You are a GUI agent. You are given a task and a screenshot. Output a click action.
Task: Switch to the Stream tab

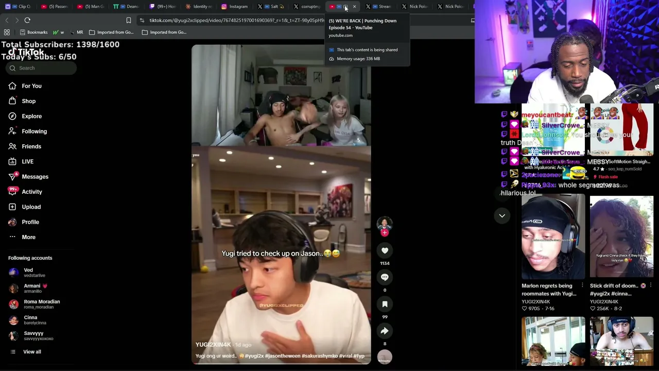coord(380,7)
